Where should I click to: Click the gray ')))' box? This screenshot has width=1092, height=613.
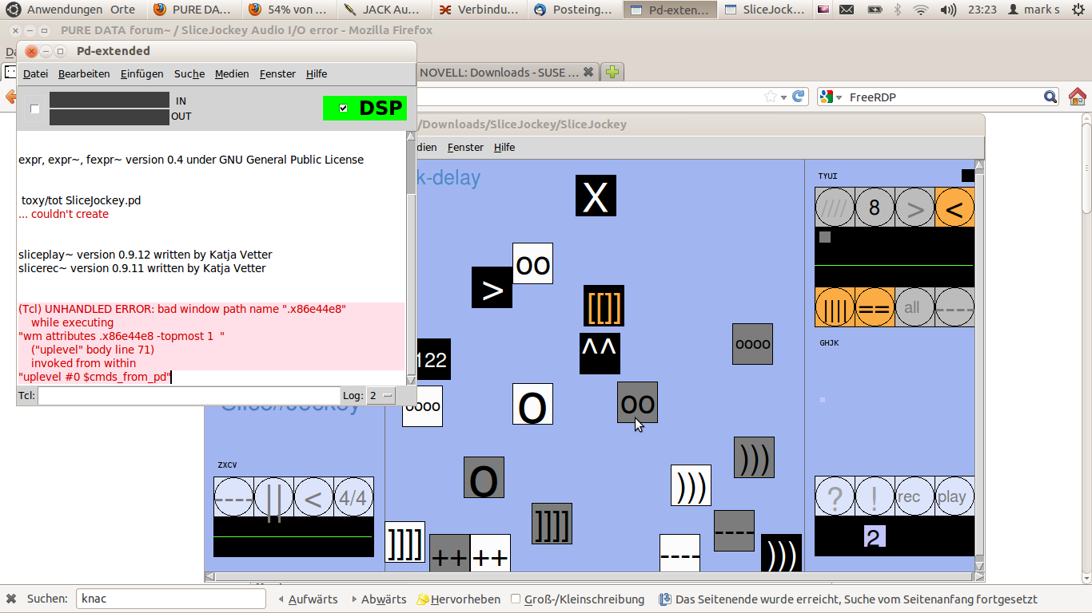point(754,457)
